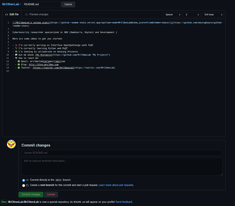Focus the Update README.md commit message field

(122, 153)
